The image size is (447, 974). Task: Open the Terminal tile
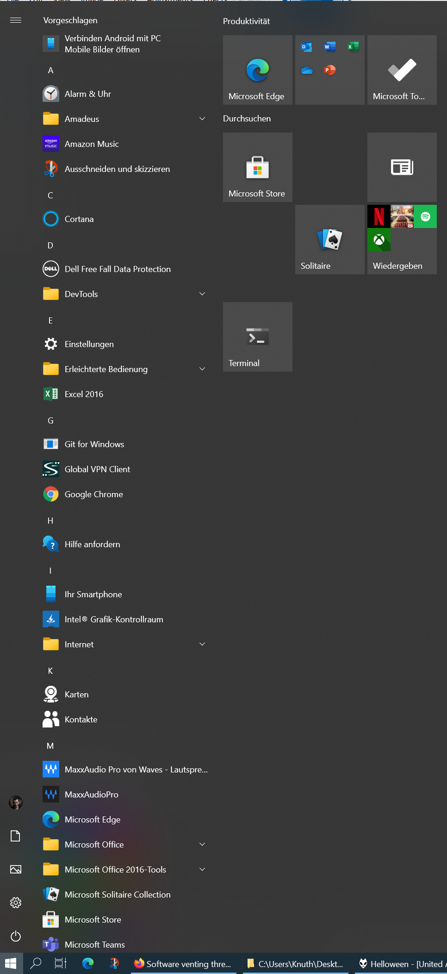[x=258, y=337]
